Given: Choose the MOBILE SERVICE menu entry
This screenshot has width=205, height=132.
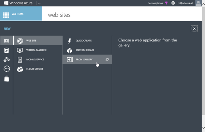Looking at the screenshot, I should click(38, 60).
